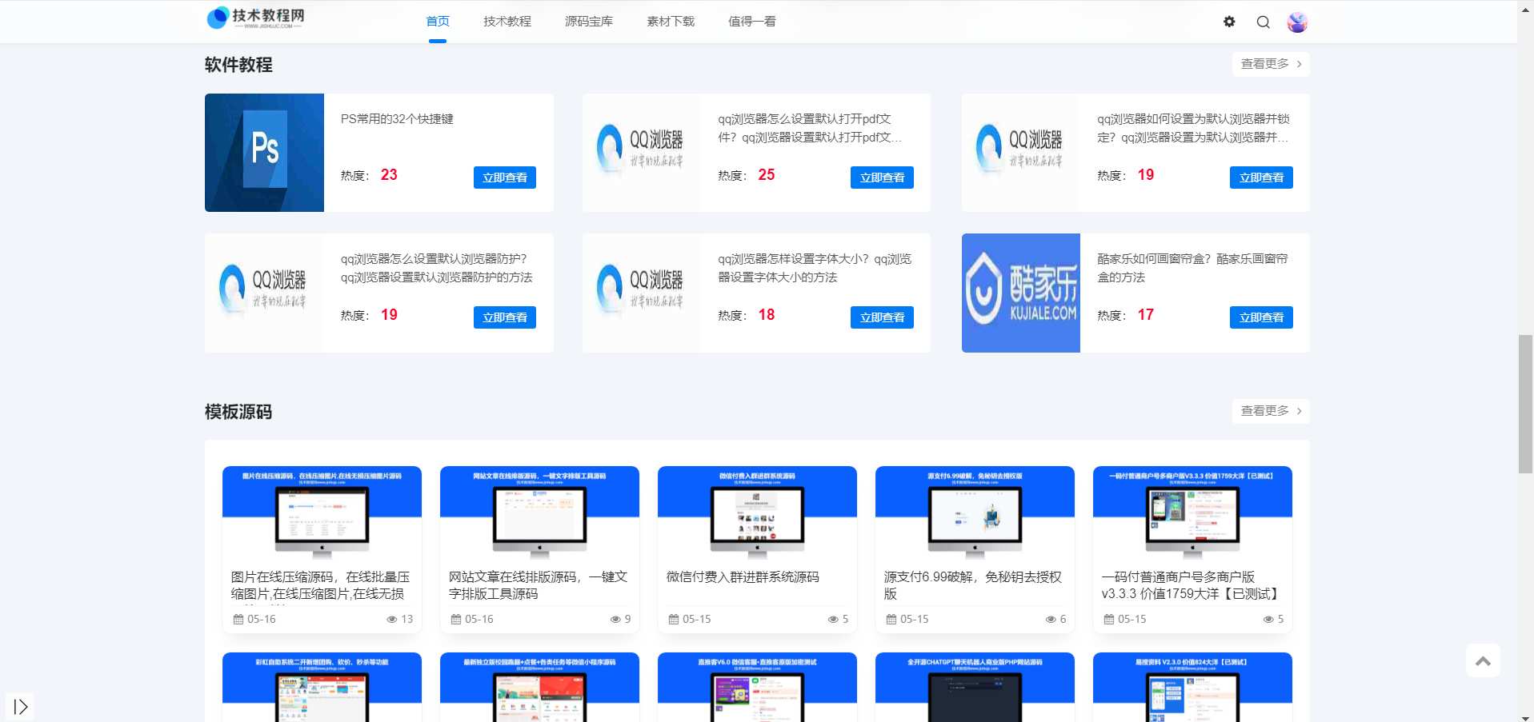
Task: Click the settings gear icon
Action: pyautogui.click(x=1229, y=22)
